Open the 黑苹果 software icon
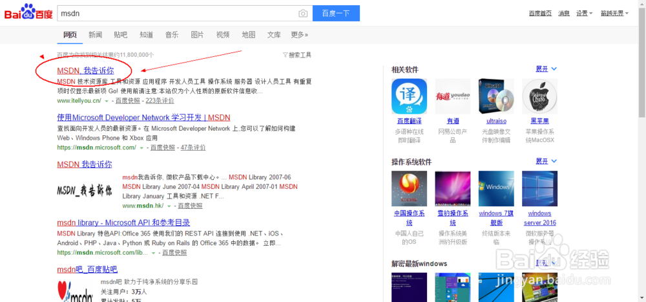Viewport: 646px width, 302px height. point(539,96)
